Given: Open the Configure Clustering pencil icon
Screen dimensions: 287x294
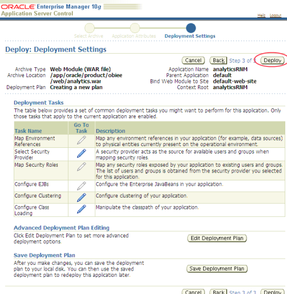Looking at the screenshot, I should [82, 198].
